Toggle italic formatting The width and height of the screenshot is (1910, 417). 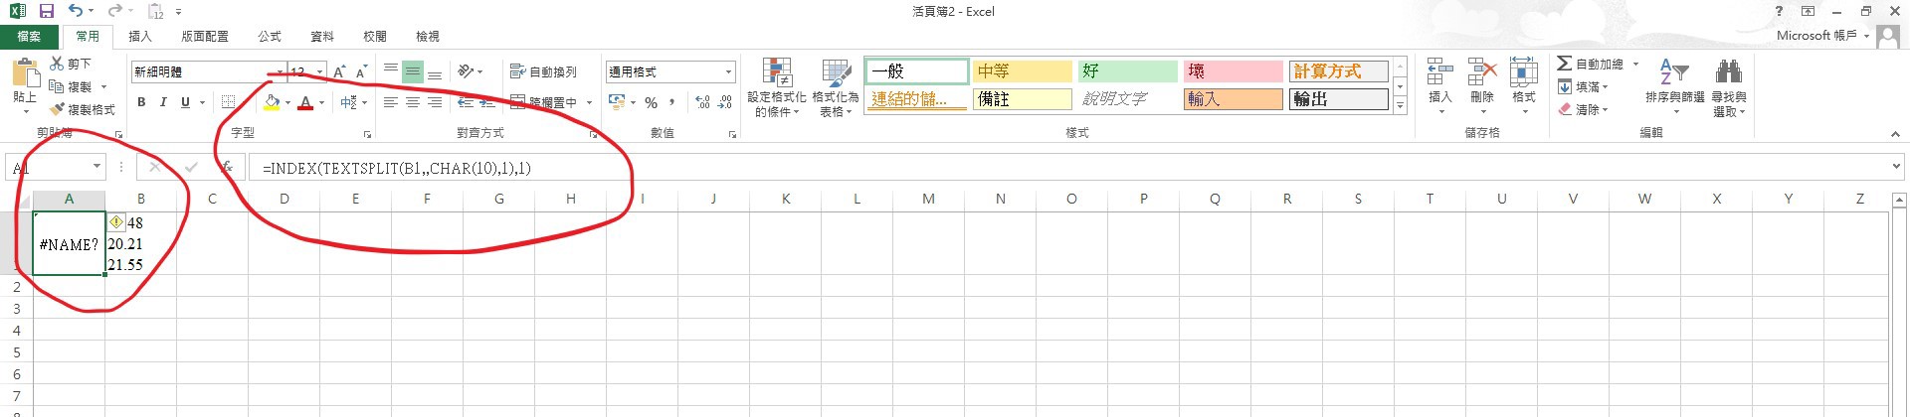pyautogui.click(x=163, y=102)
